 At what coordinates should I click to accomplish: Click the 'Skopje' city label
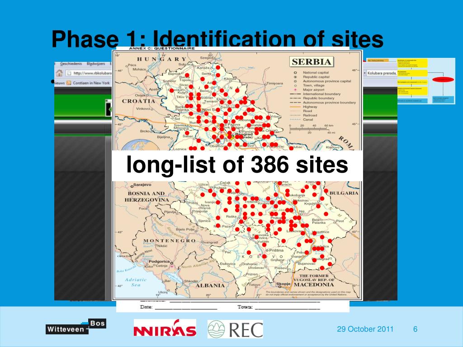point(283,284)
